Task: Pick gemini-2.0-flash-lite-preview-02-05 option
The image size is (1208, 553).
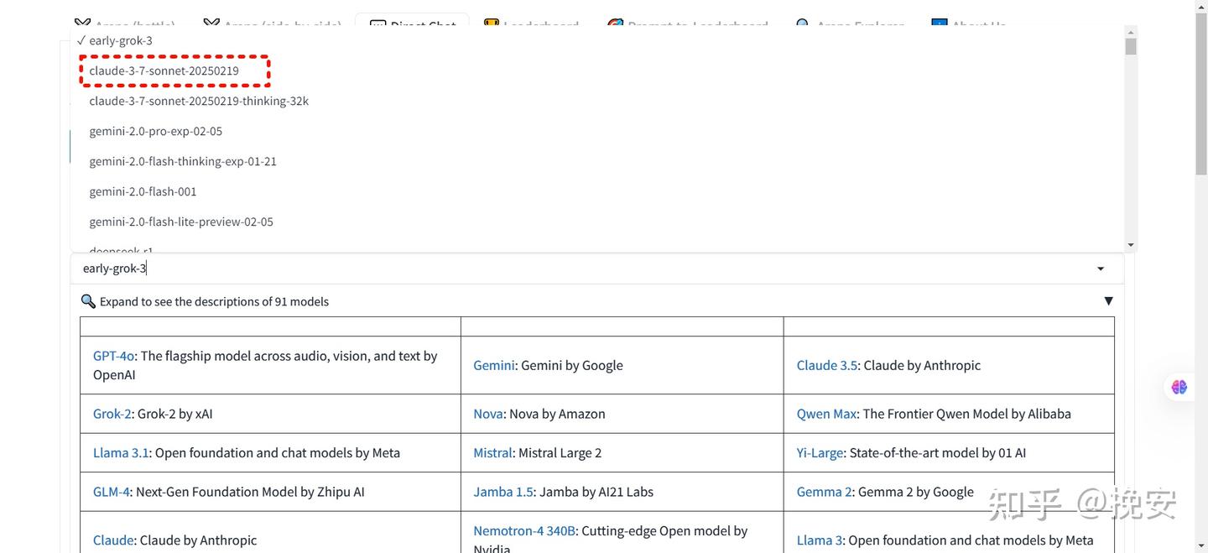Action: [x=181, y=222]
